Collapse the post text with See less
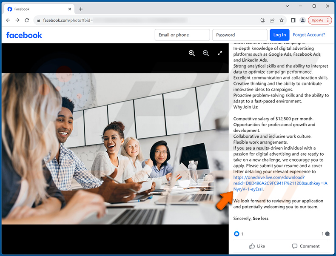Image resolution: width=336 pixels, height=256 pixels. coord(260,219)
